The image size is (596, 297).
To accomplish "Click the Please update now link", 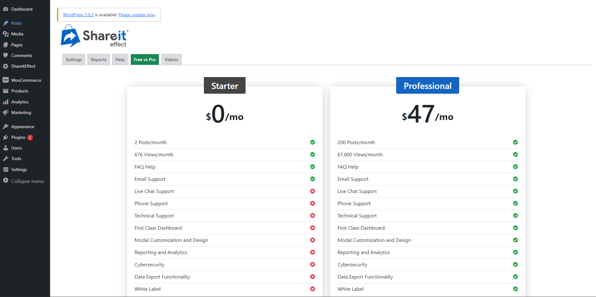I will tap(137, 15).
